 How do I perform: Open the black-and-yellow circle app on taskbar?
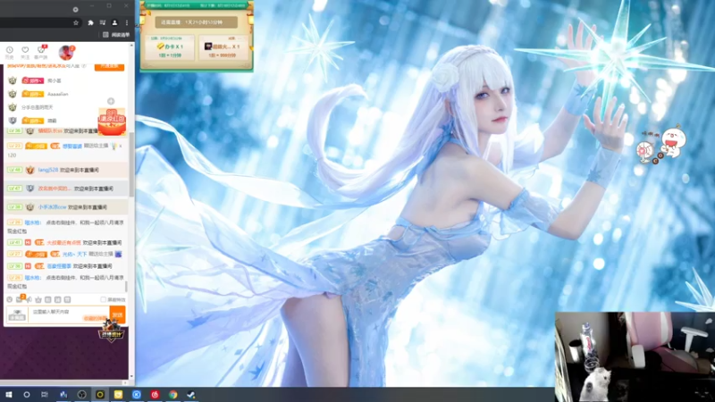point(100,395)
